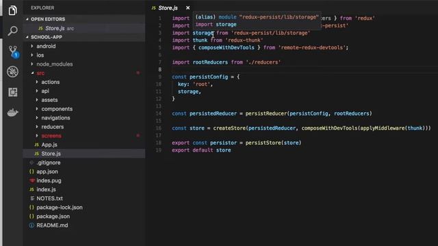
Task: Open index.js in the file tree
Action: tap(46, 189)
